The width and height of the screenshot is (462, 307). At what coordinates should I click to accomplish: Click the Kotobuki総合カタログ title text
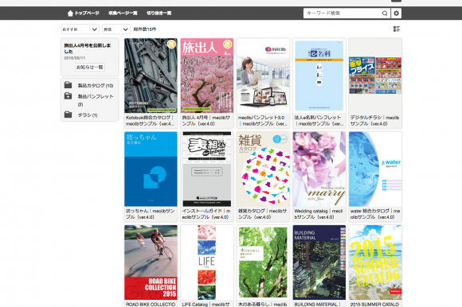(151, 121)
